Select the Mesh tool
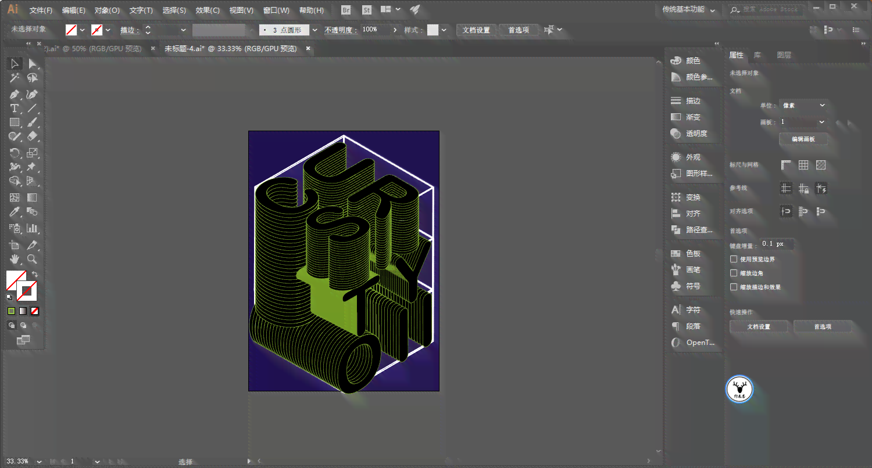872x468 pixels. tap(15, 198)
